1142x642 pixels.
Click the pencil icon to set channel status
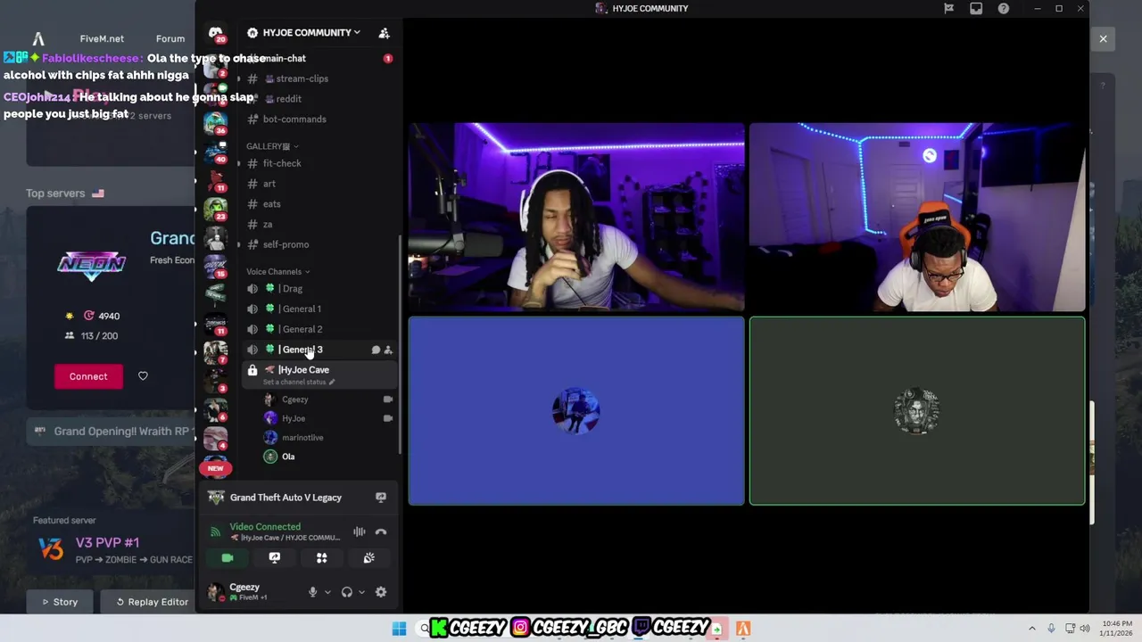(332, 382)
